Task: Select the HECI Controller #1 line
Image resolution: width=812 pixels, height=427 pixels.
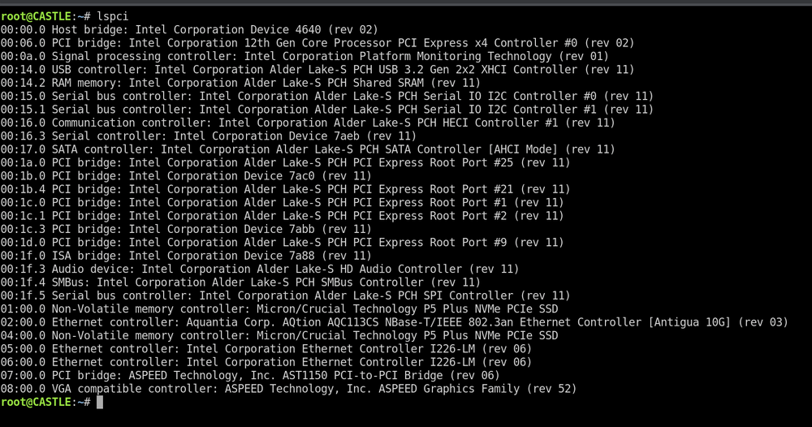Action: pos(308,123)
